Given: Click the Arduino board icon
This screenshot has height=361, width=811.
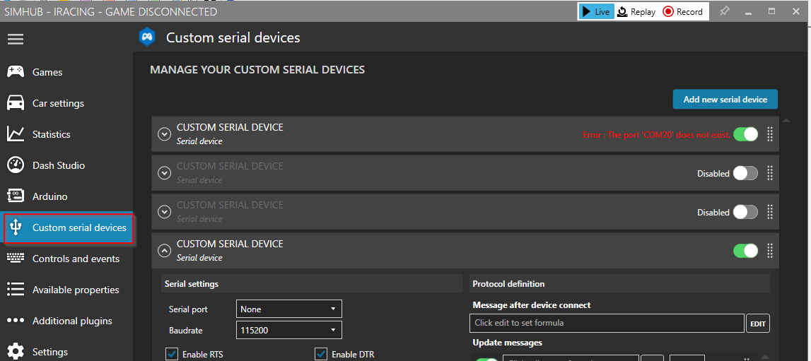Looking at the screenshot, I should pos(16,196).
